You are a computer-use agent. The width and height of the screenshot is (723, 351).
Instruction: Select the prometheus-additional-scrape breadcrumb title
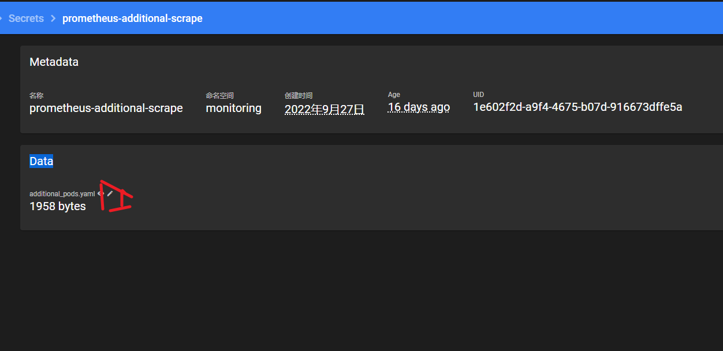(x=132, y=18)
